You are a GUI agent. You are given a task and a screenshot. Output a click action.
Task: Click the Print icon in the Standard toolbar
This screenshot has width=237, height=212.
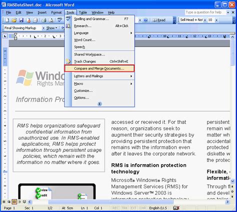pos(43,20)
